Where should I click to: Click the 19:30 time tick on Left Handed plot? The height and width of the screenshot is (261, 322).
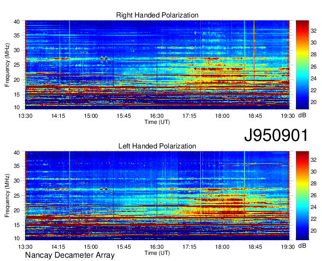pos(288,247)
